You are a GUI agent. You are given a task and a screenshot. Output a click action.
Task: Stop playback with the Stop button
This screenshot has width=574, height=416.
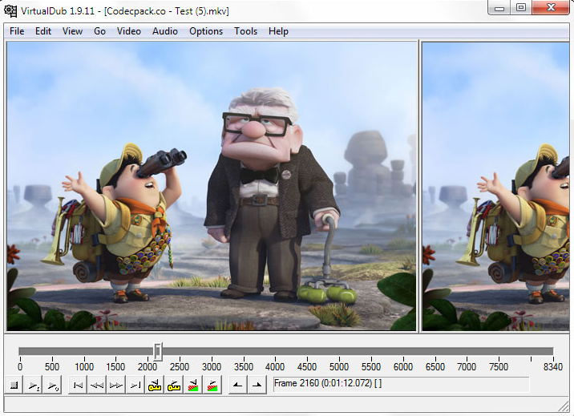(x=14, y=385)
